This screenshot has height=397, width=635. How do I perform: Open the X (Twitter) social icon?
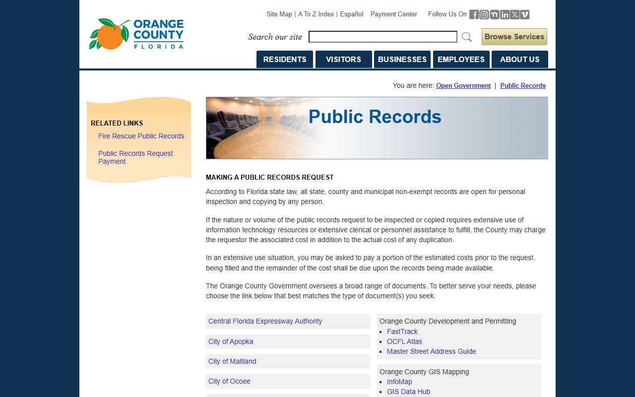click(x=514, y=14)
